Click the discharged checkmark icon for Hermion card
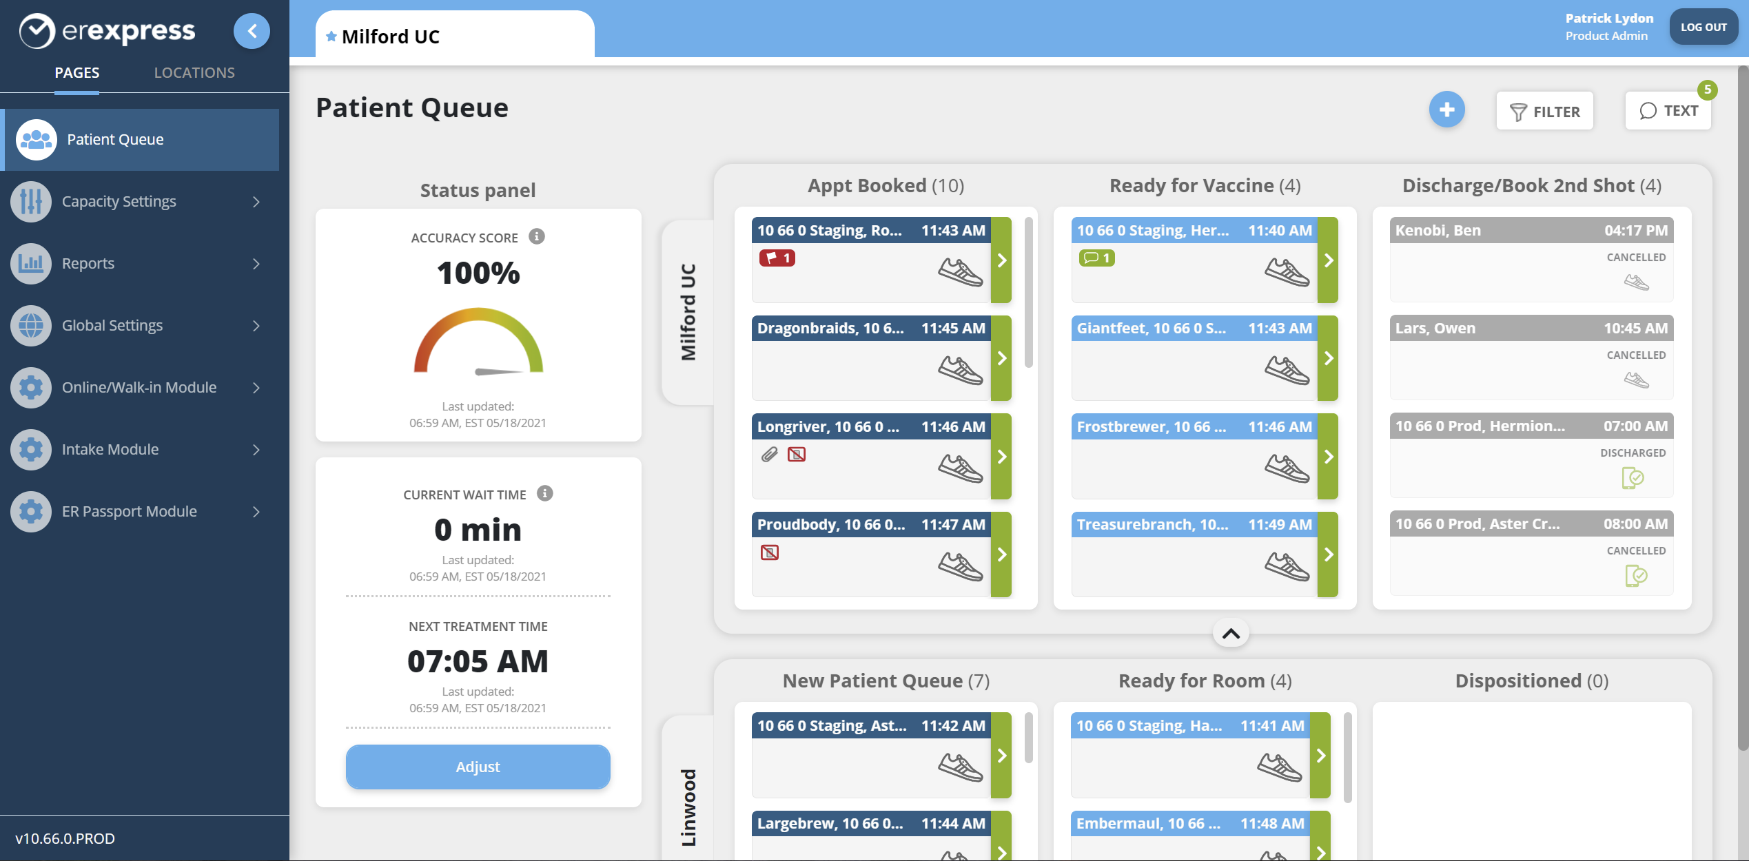 click(1633, 478)
